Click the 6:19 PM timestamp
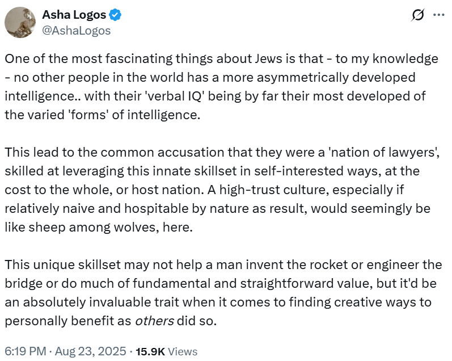Screen dimensions: 452x361 pos(24,352)
